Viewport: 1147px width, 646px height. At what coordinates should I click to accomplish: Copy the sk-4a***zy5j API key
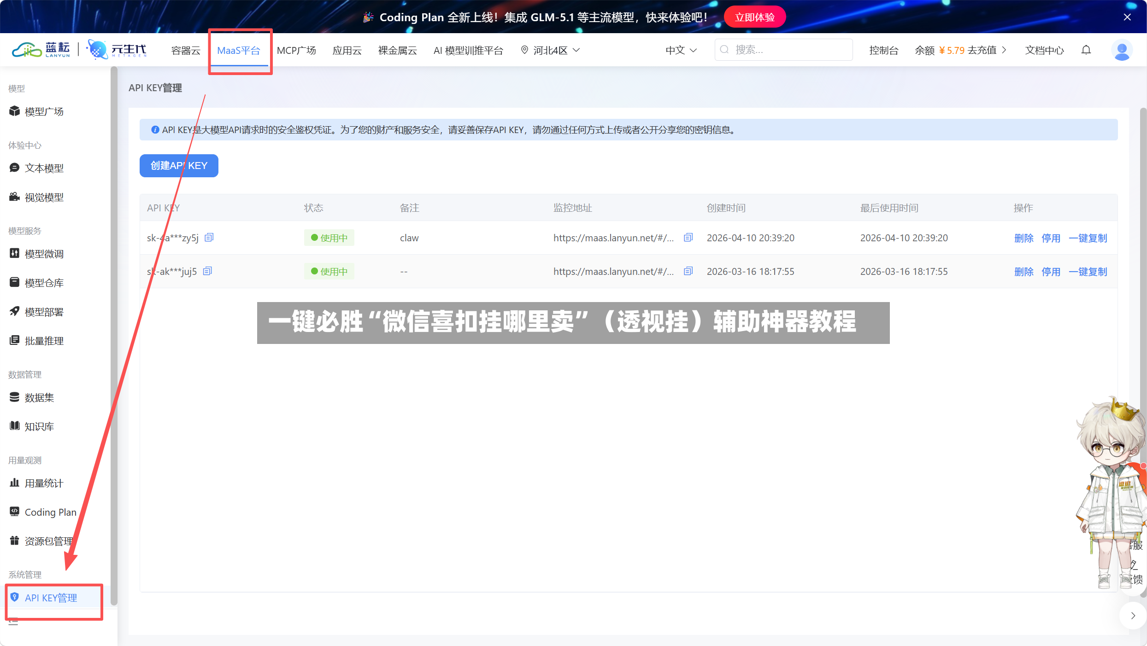[209, 237]
